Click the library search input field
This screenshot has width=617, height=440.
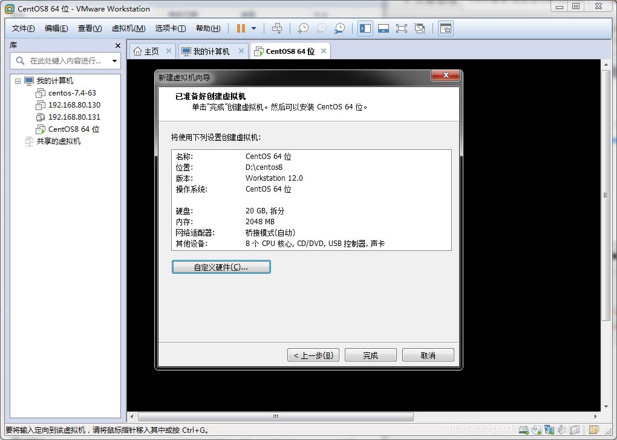tap(65, 61)
